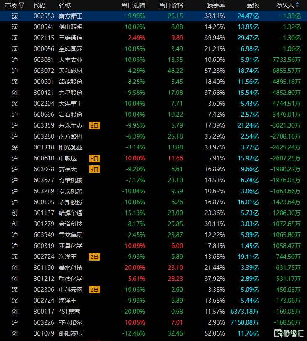The image size is (307, 341).
Task: Click the 3日 badge next to 东珠生态
Action: 94,125
